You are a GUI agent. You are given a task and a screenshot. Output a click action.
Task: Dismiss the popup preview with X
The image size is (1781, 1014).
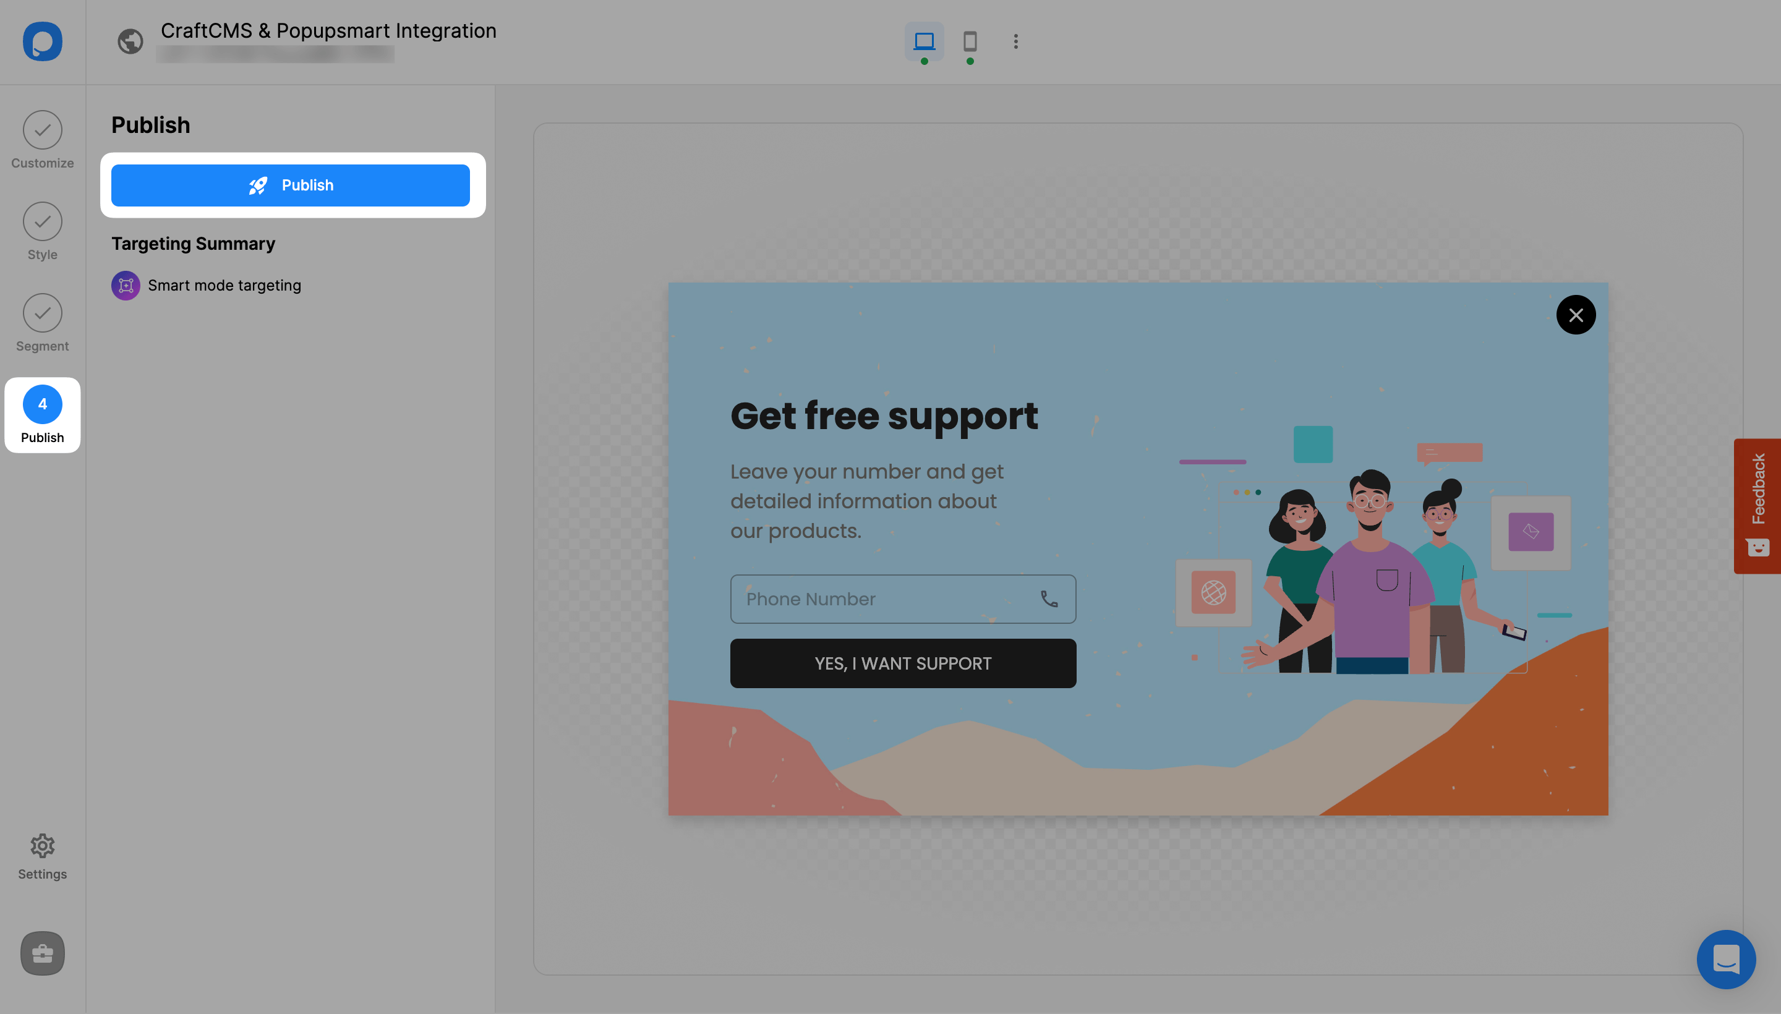click(x=1576, y=315)
